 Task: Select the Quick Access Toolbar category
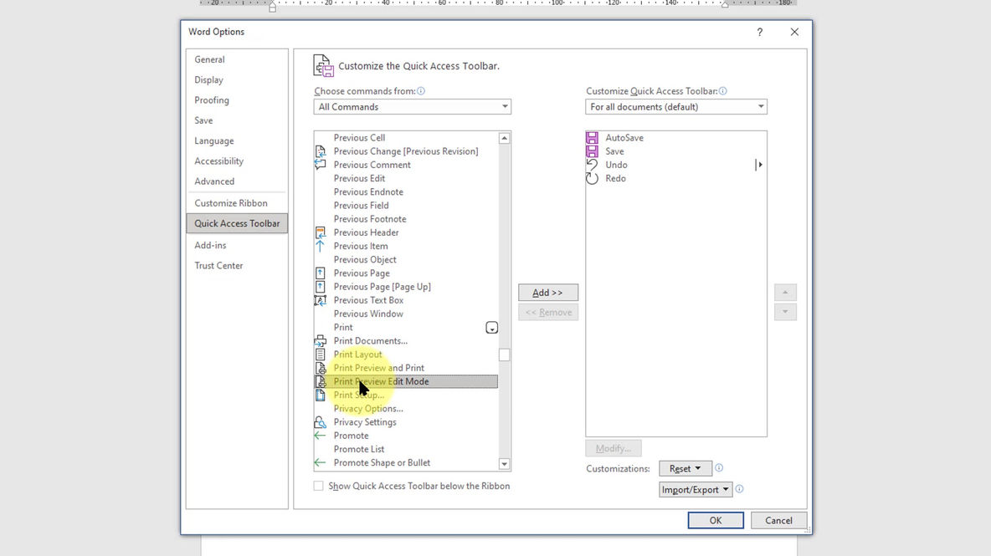click(237, 223)
